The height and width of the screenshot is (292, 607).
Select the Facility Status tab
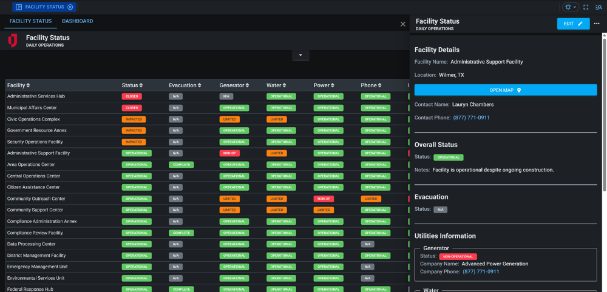[30, 21]
